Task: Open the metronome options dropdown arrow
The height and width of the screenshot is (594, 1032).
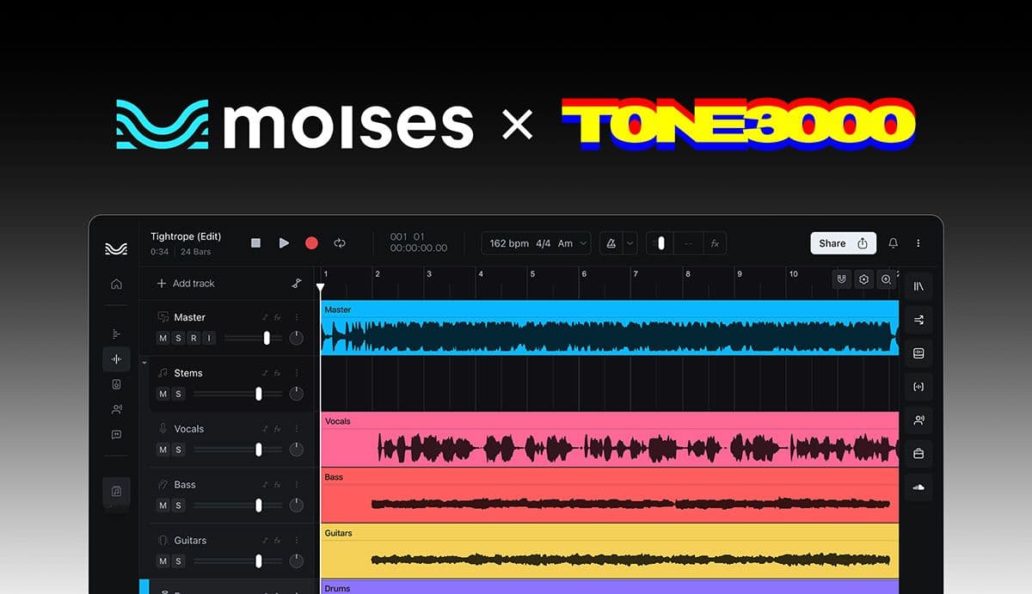Action: 630,243
